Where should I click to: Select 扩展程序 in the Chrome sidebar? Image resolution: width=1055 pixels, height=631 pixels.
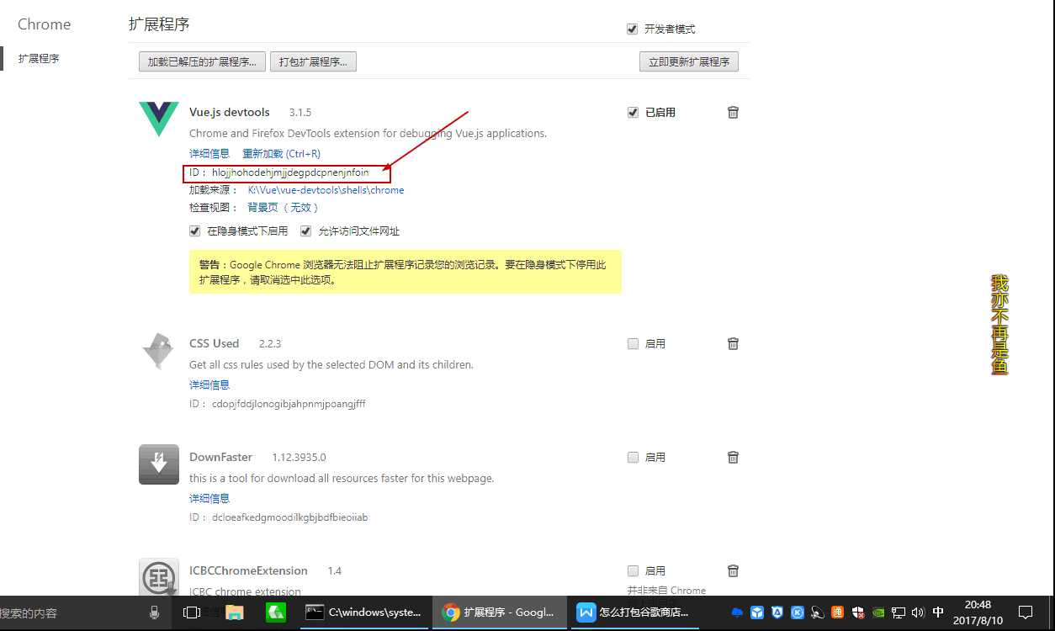[x=39, y=58]
